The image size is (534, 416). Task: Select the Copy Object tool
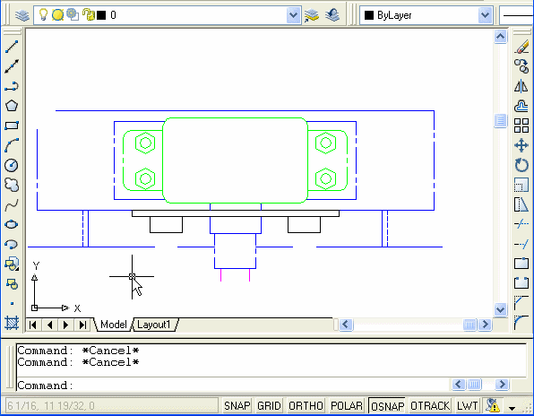[521, 66]
